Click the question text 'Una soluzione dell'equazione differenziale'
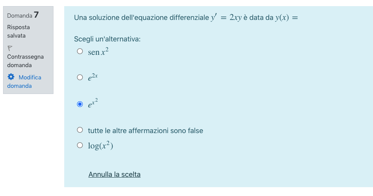373x196 pixels. click(x=141, y=18)
